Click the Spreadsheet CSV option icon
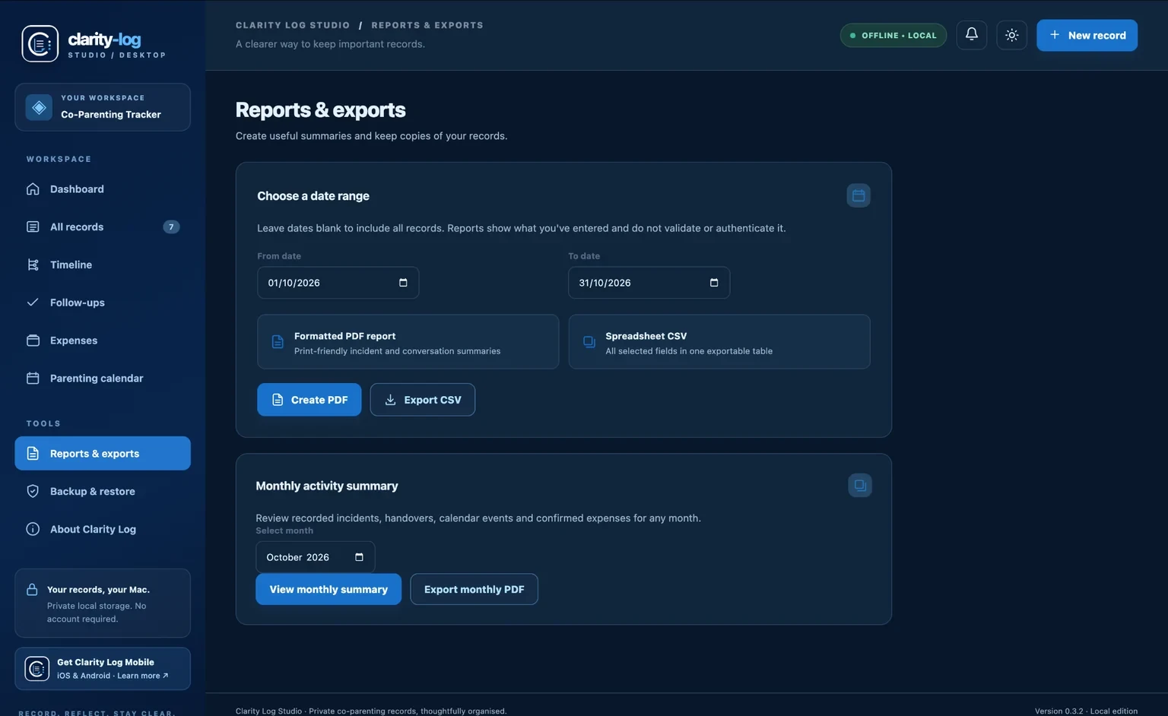 click(589, 342)
